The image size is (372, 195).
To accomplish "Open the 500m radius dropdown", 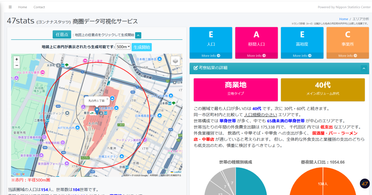I will 123,47.
